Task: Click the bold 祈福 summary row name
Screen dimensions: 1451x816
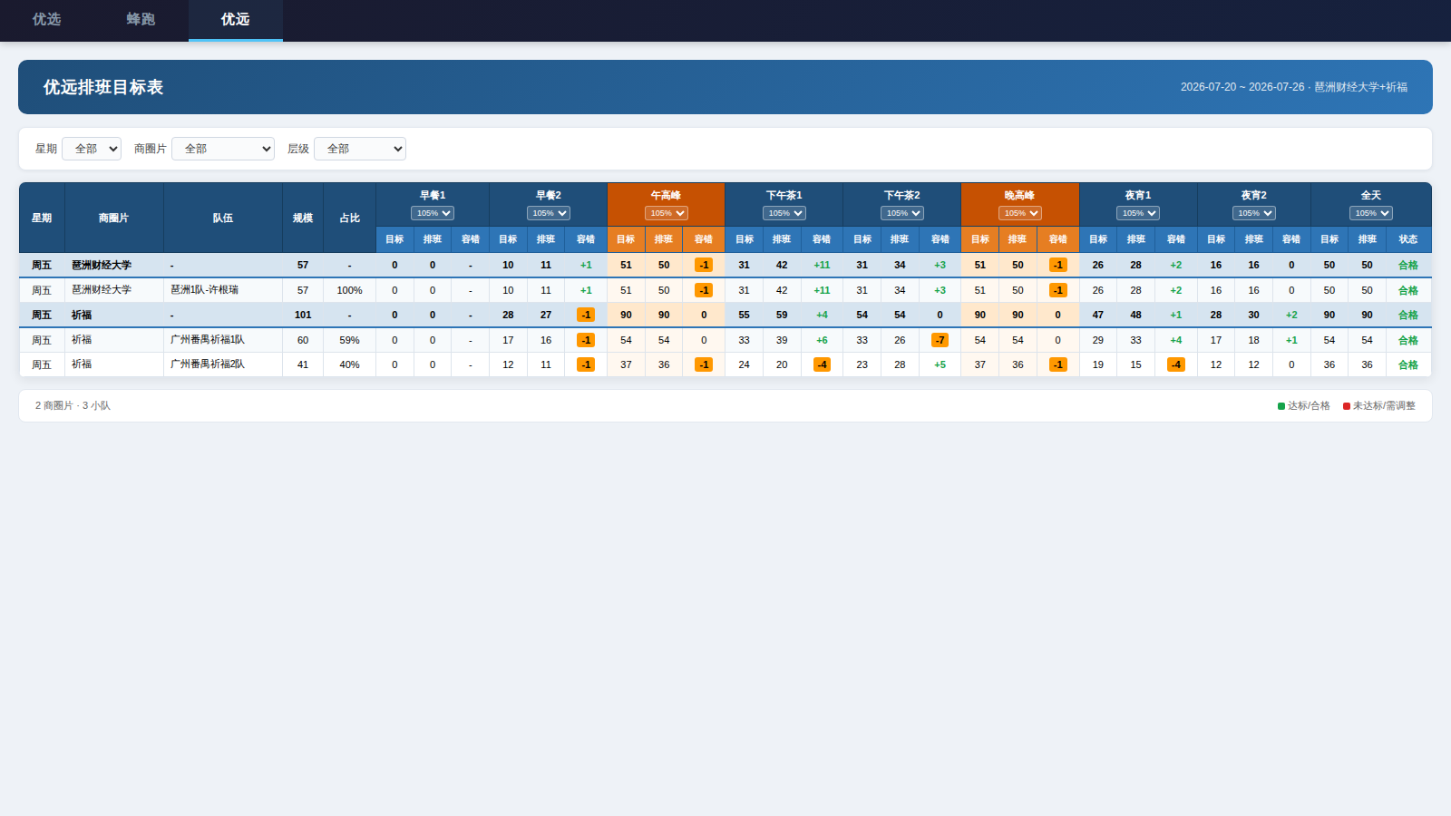Action: pyautogui.click(x=82, y=315)
